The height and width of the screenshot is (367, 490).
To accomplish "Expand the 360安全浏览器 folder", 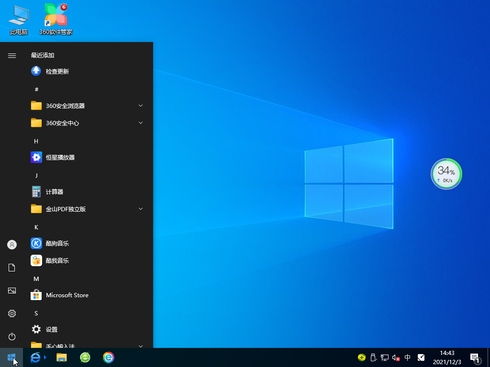I will click(140, 106).
